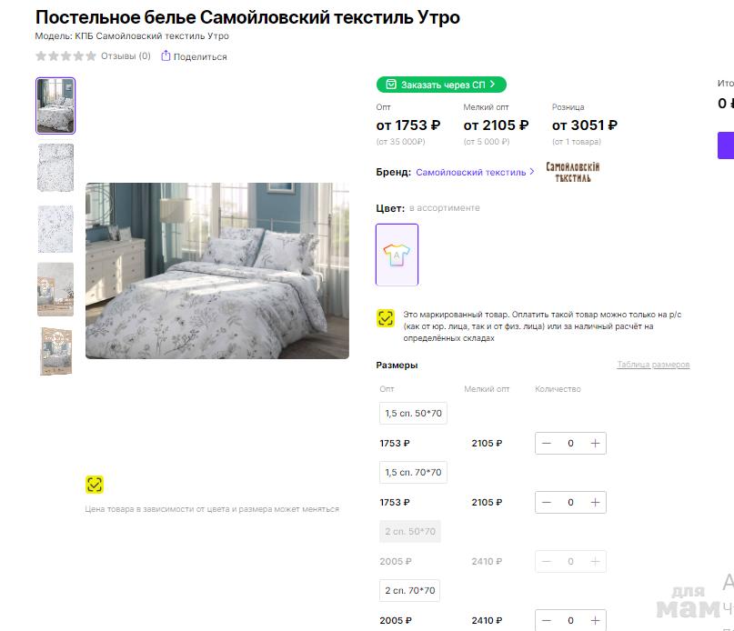
Task: Click the Самойловский текстиль brand logo
Action: coord(572,172)
